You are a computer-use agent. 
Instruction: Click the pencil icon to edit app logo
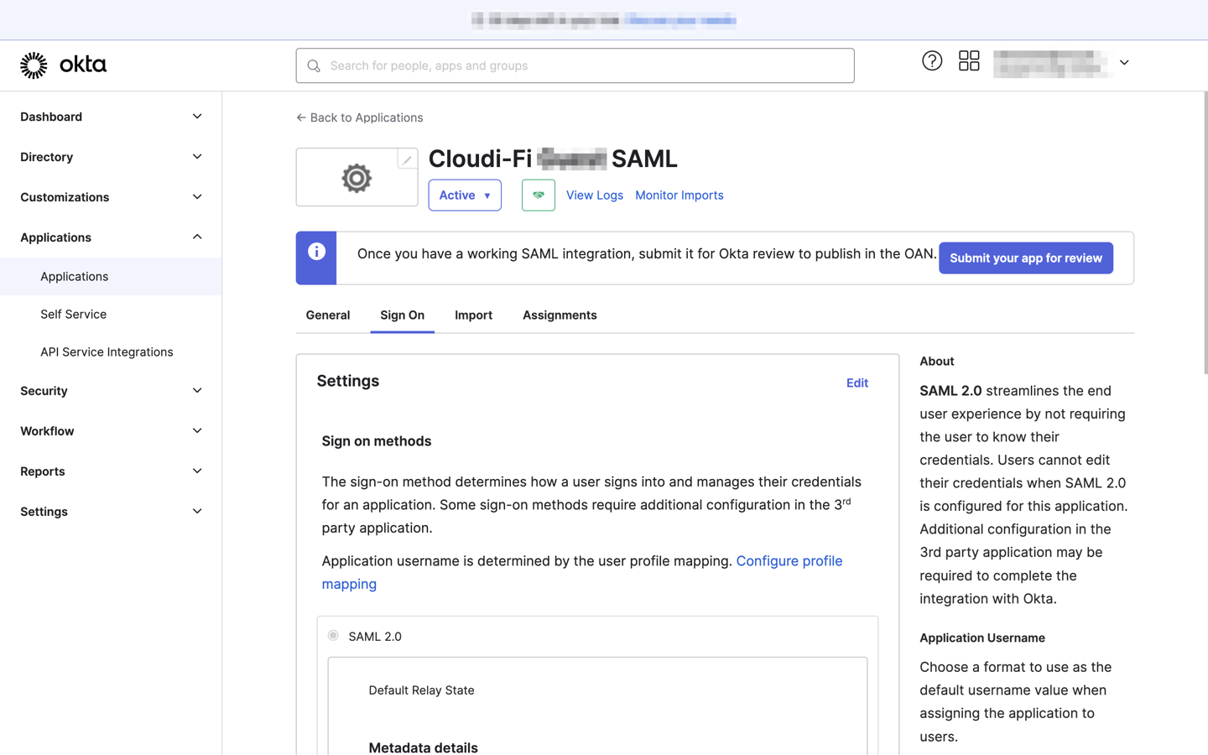407,159
